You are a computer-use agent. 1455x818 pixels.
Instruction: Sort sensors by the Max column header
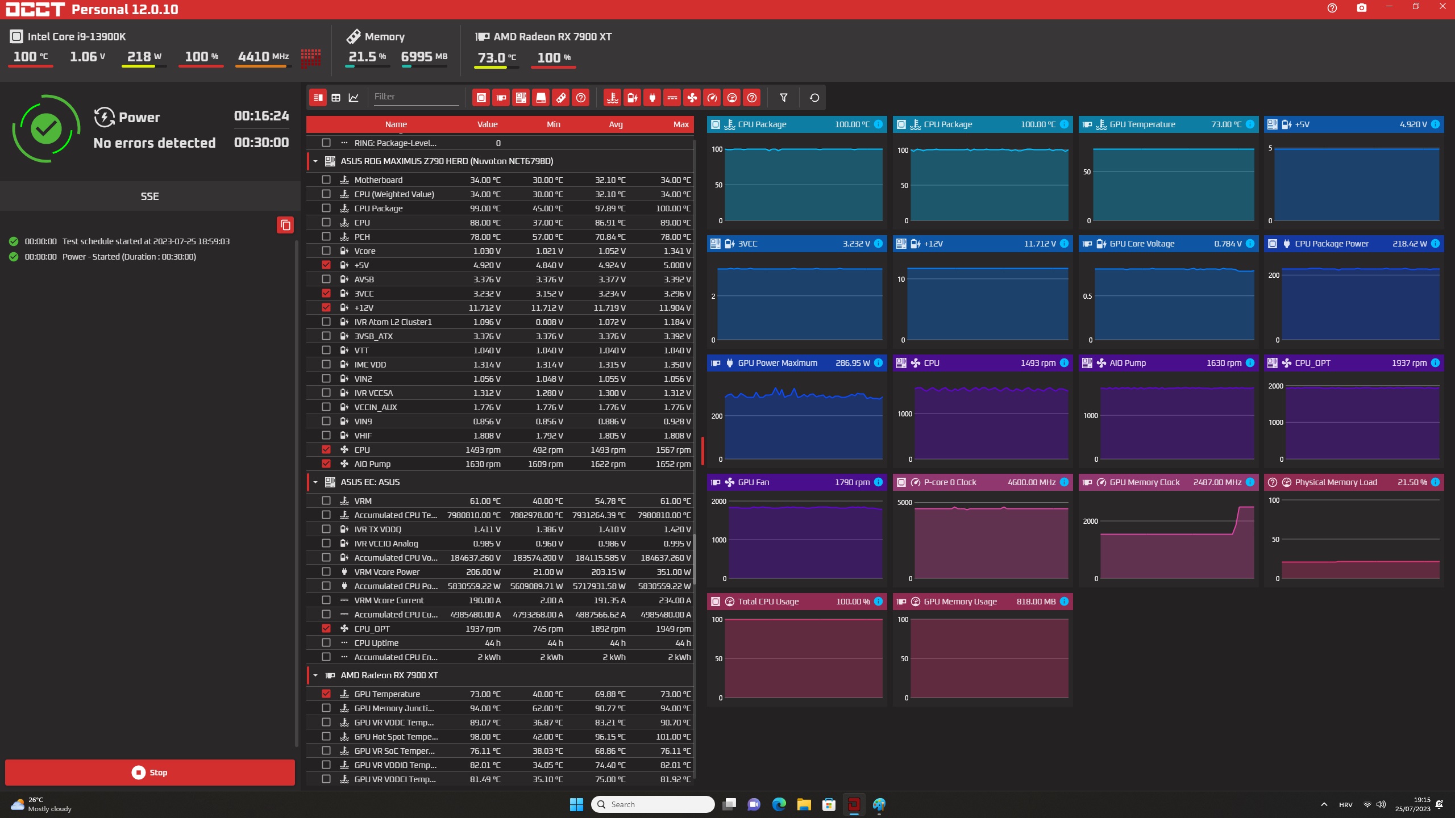pos(681,124)
